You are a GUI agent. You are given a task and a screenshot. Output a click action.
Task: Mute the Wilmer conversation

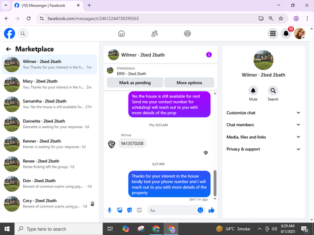click(x=253, y=90)
